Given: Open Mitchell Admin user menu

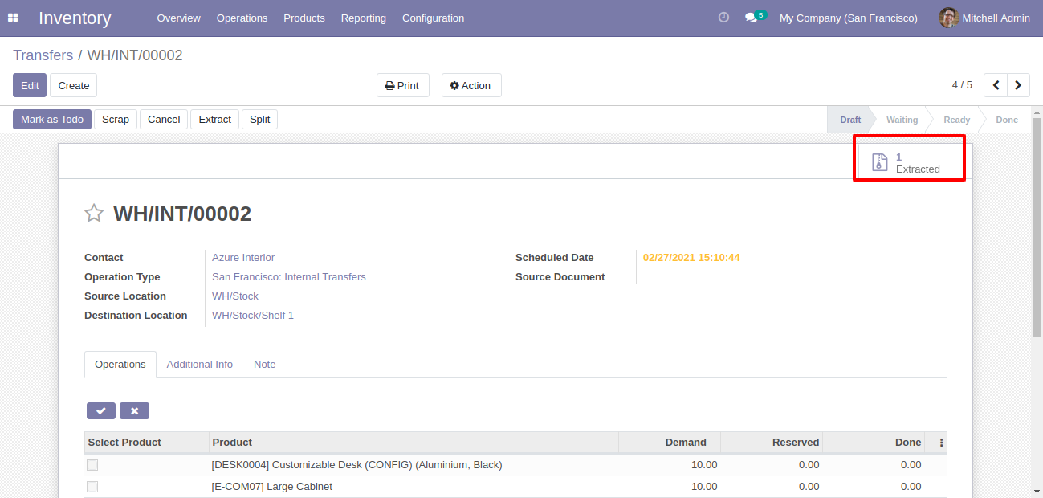Looking at the screenshot, I should pos(984,18).
